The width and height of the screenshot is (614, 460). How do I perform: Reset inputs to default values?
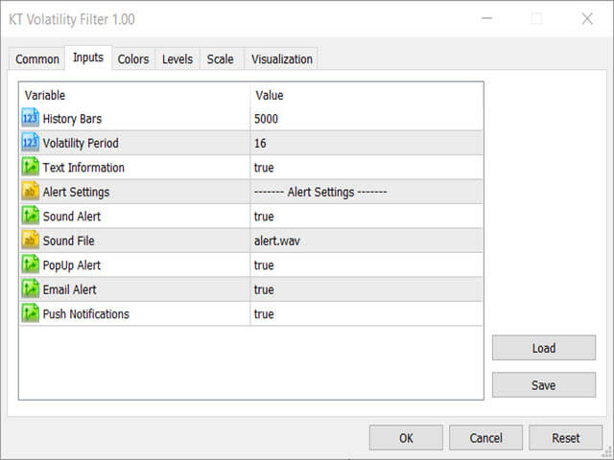[x=565, y=438]
